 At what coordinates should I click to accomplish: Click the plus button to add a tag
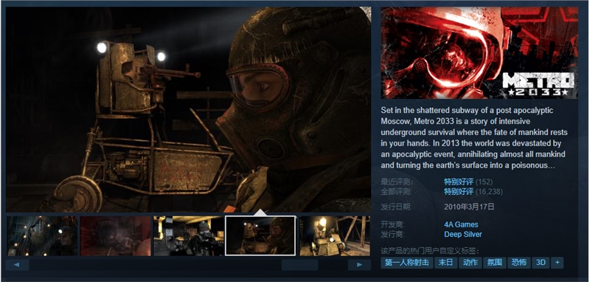557,262
